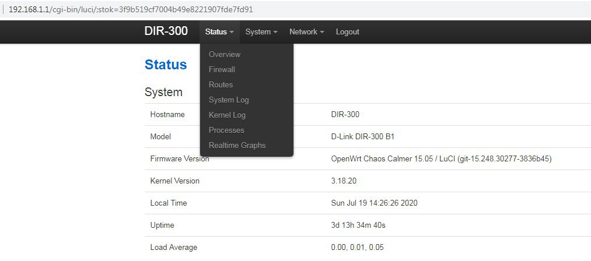
Task: Click the DIR-300 brand title link
Action: click(x=166, y=31)
